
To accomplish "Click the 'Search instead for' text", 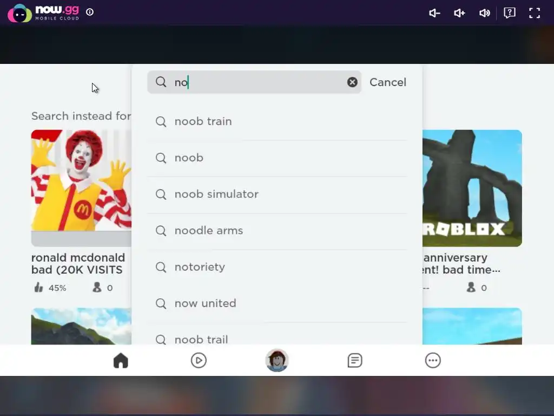I will click(81, 116).
